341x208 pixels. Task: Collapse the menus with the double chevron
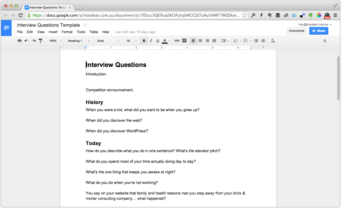coord(325,41)
